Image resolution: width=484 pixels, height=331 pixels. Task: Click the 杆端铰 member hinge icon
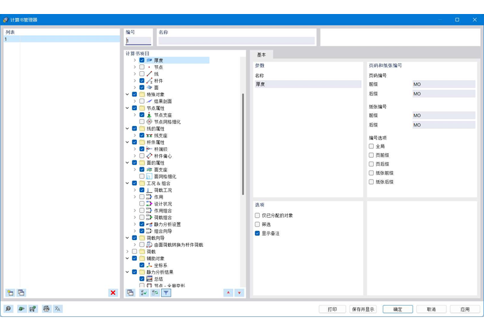(x=150, y=149)
